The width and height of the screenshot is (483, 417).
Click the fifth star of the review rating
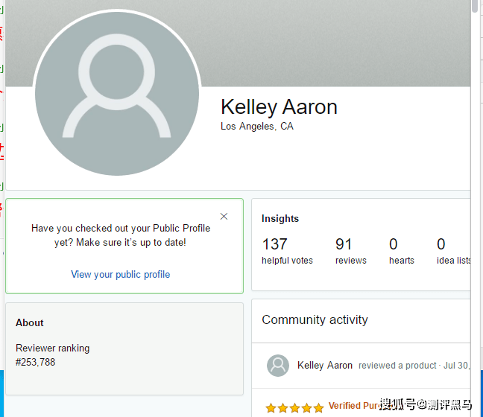pyautogui.click(x=318, y=407)
